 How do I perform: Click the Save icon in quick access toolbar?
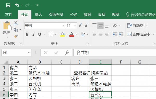pyautogui.click(x=8, y=5)
